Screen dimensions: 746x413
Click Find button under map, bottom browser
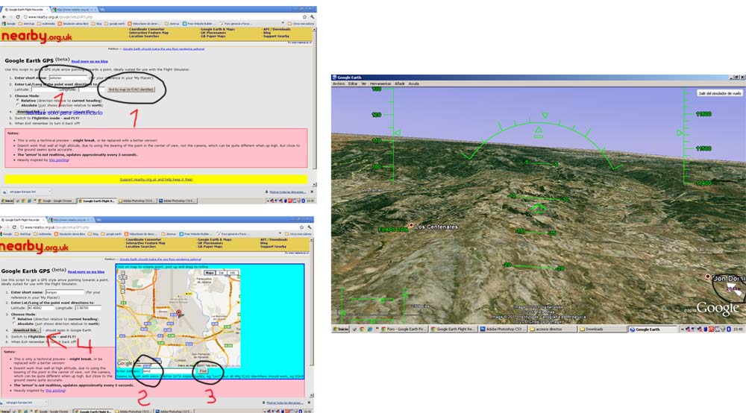click(x=203, y=371)
